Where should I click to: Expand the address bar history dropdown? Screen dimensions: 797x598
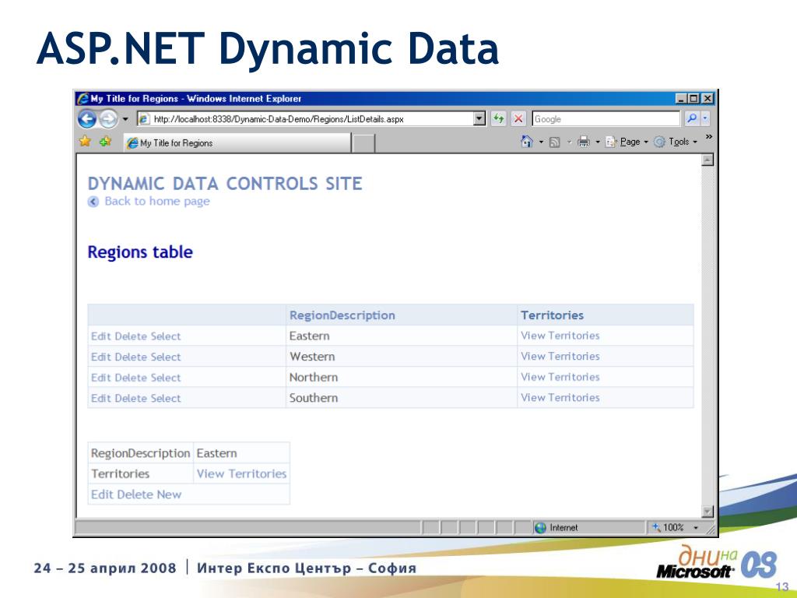click(479, 119)
